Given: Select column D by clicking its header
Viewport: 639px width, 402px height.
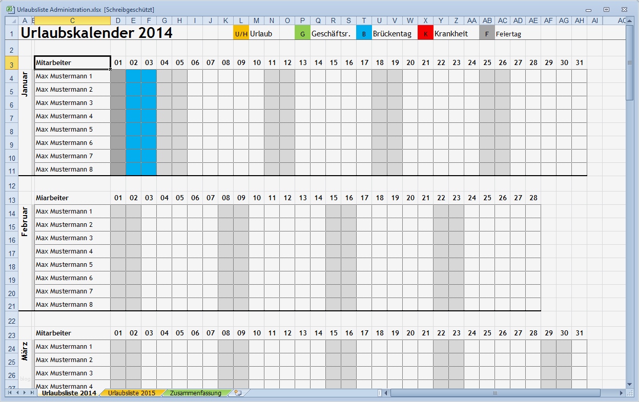Looking at the screenshot, I should pyautogui.click(x=117, y=20).
